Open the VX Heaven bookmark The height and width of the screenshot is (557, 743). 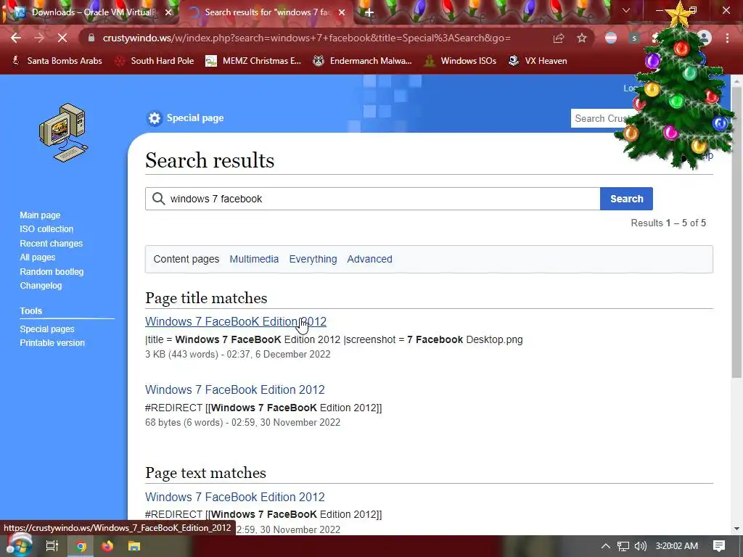click(x=538, y=61)
